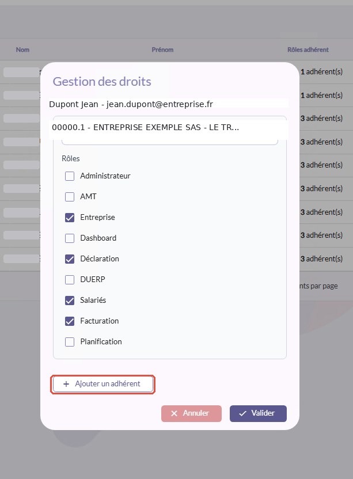Viewport: 353px width, 479px height.
Task: Uncheck the Facturation role checkbox
Action: (70, 321)
